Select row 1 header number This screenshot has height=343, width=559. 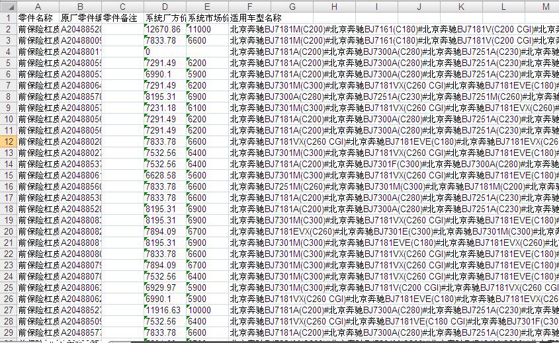pos(9,18)
